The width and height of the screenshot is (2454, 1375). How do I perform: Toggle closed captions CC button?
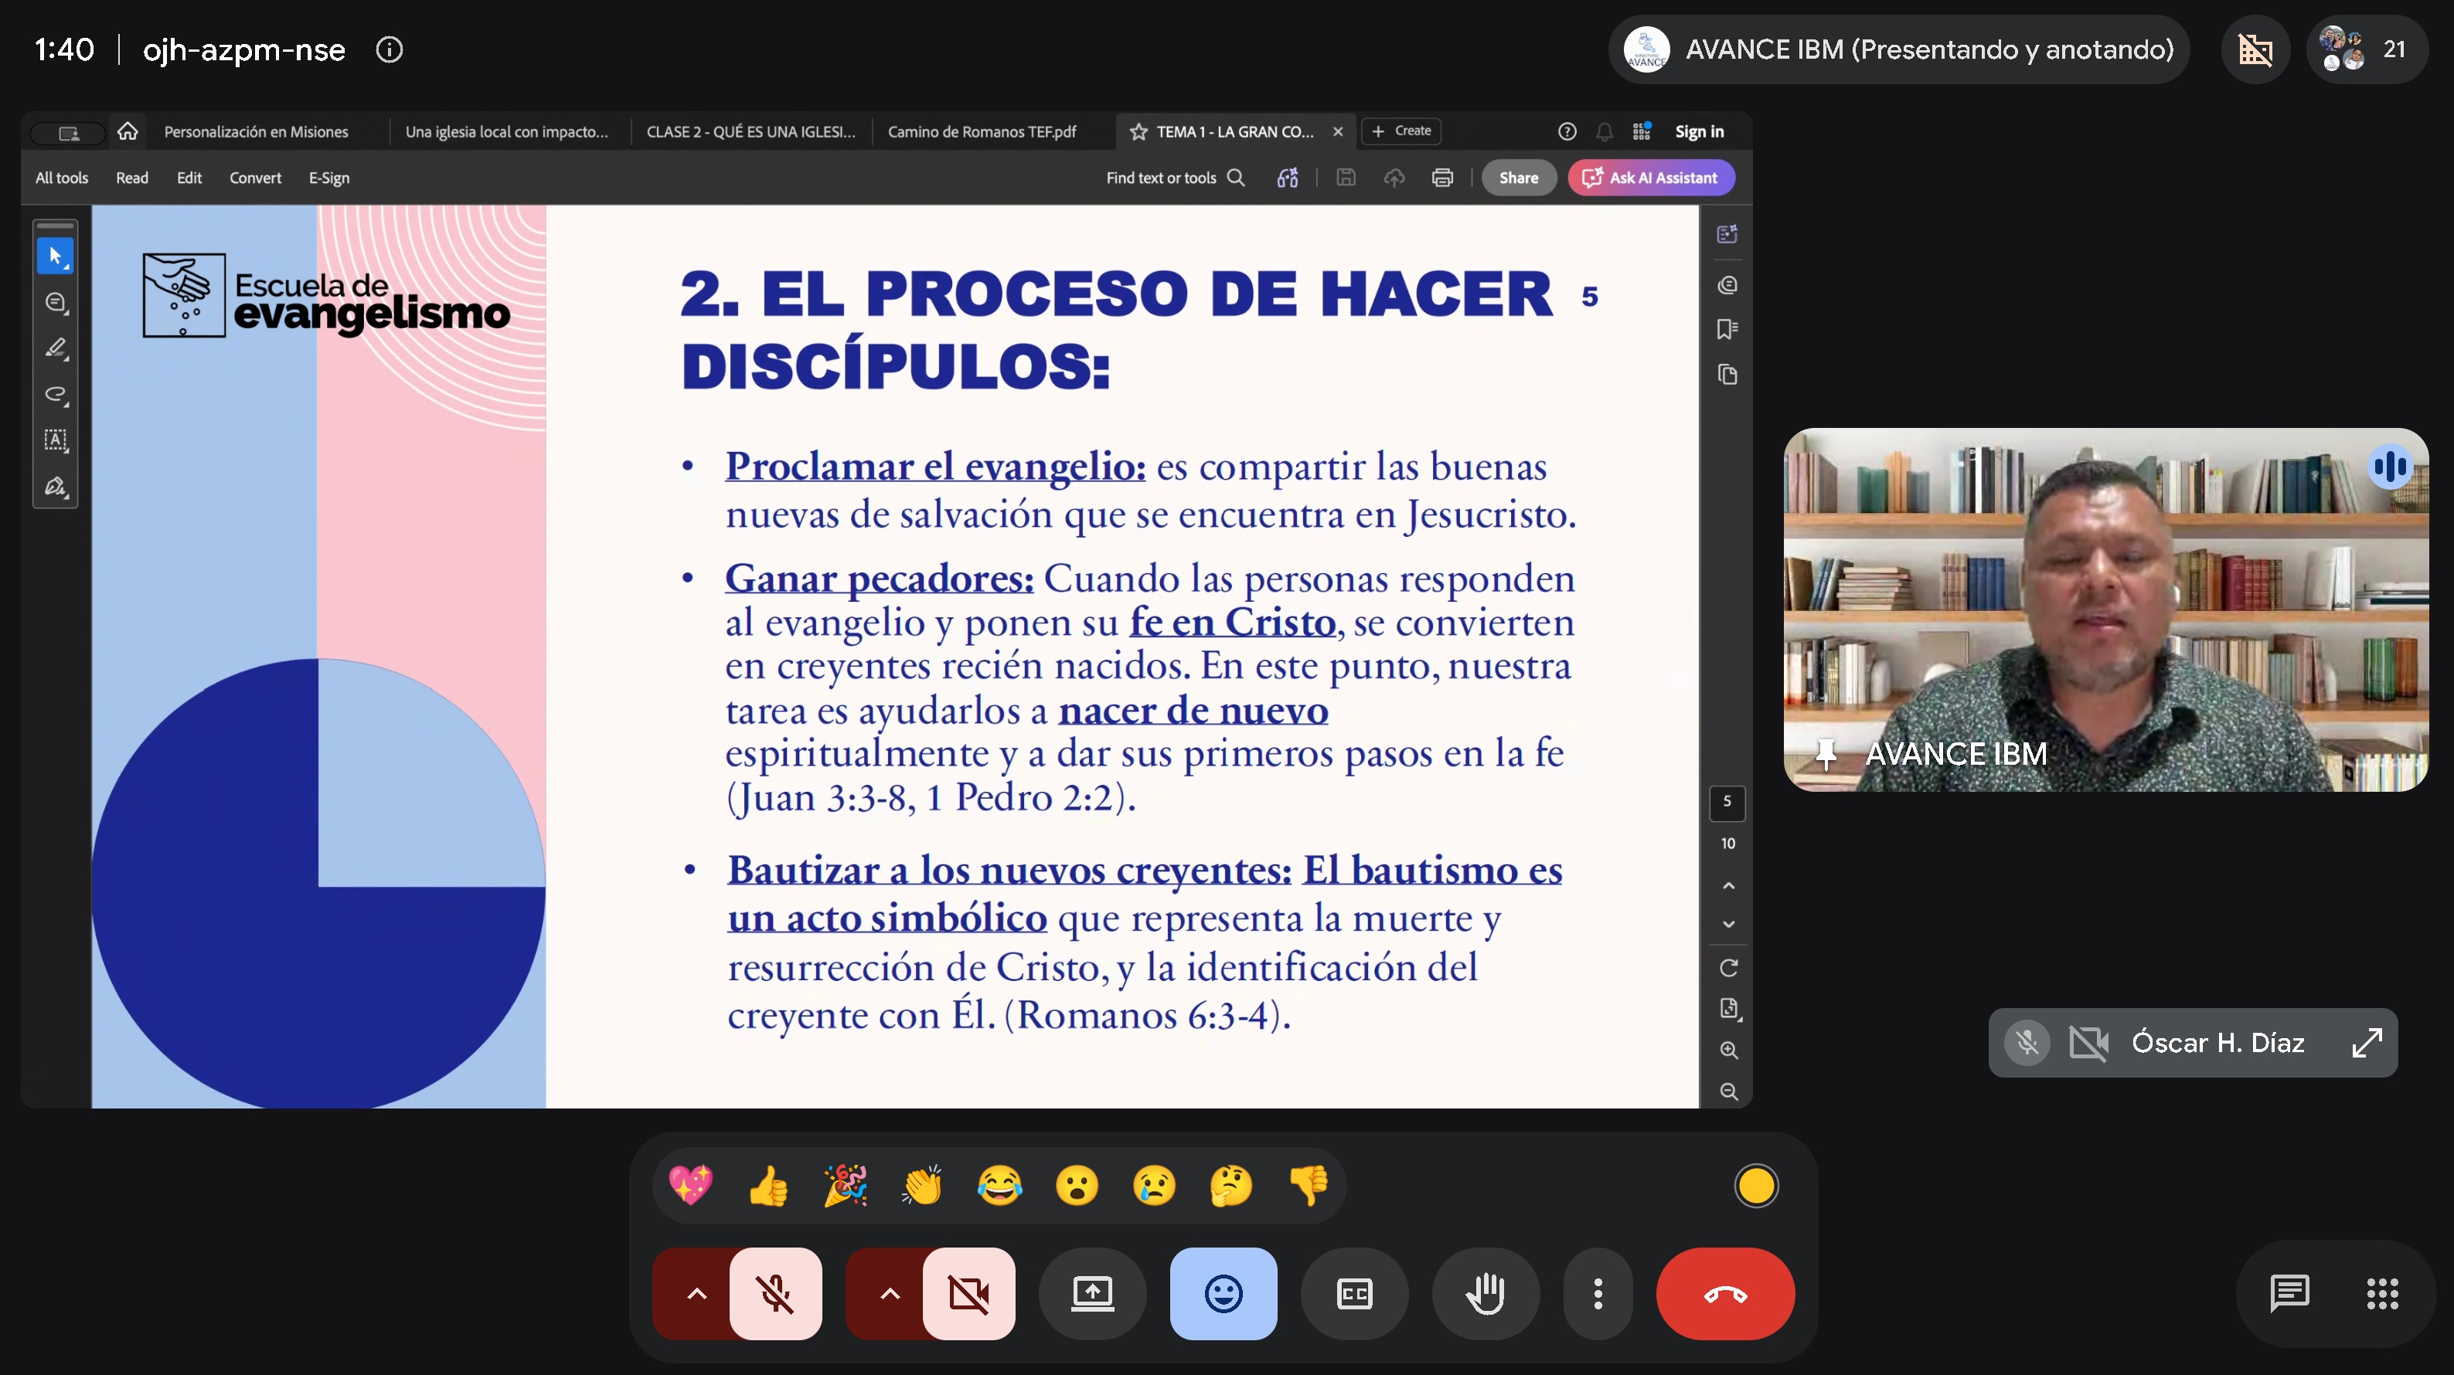[1353, 1293]
